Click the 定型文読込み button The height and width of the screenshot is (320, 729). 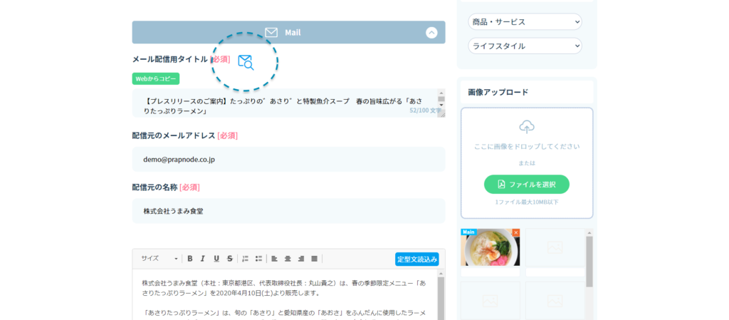[416, 259]
